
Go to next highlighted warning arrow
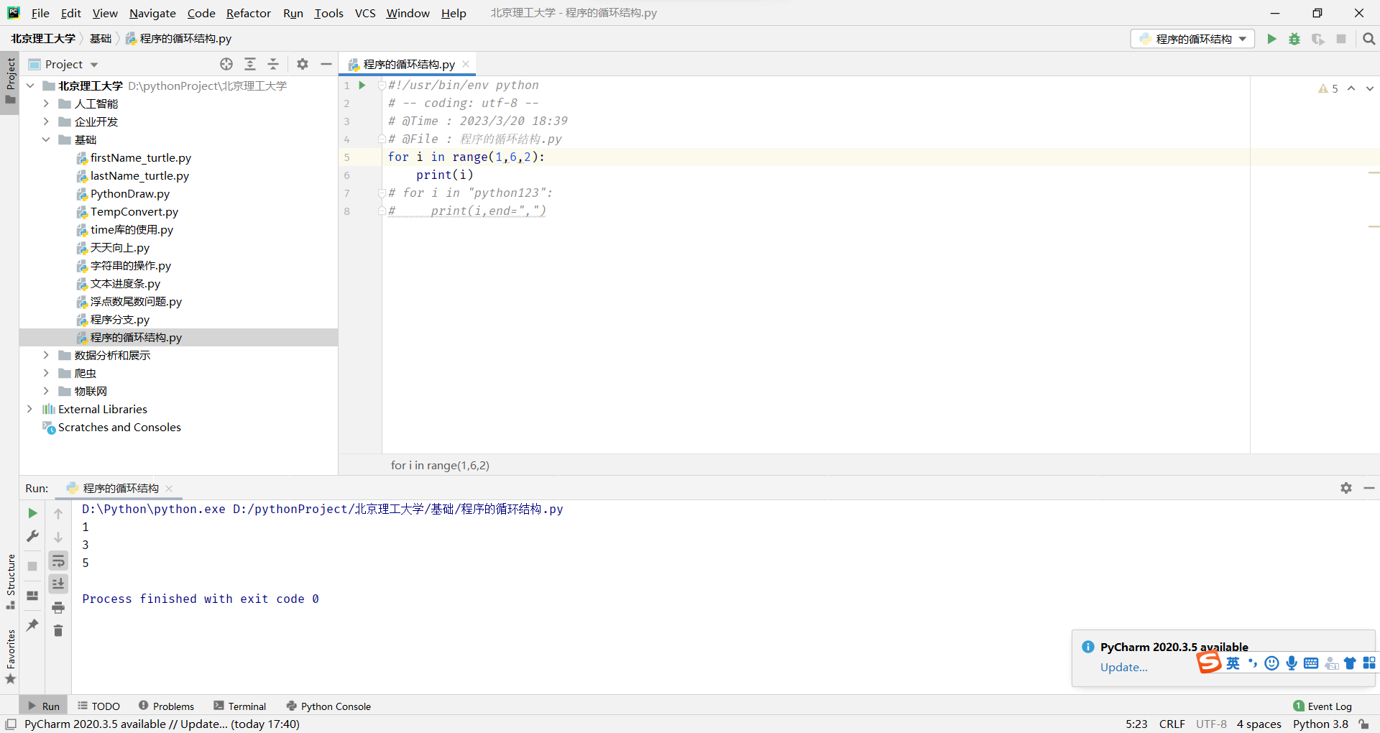pyautogui.click(x=1370, y=88)
